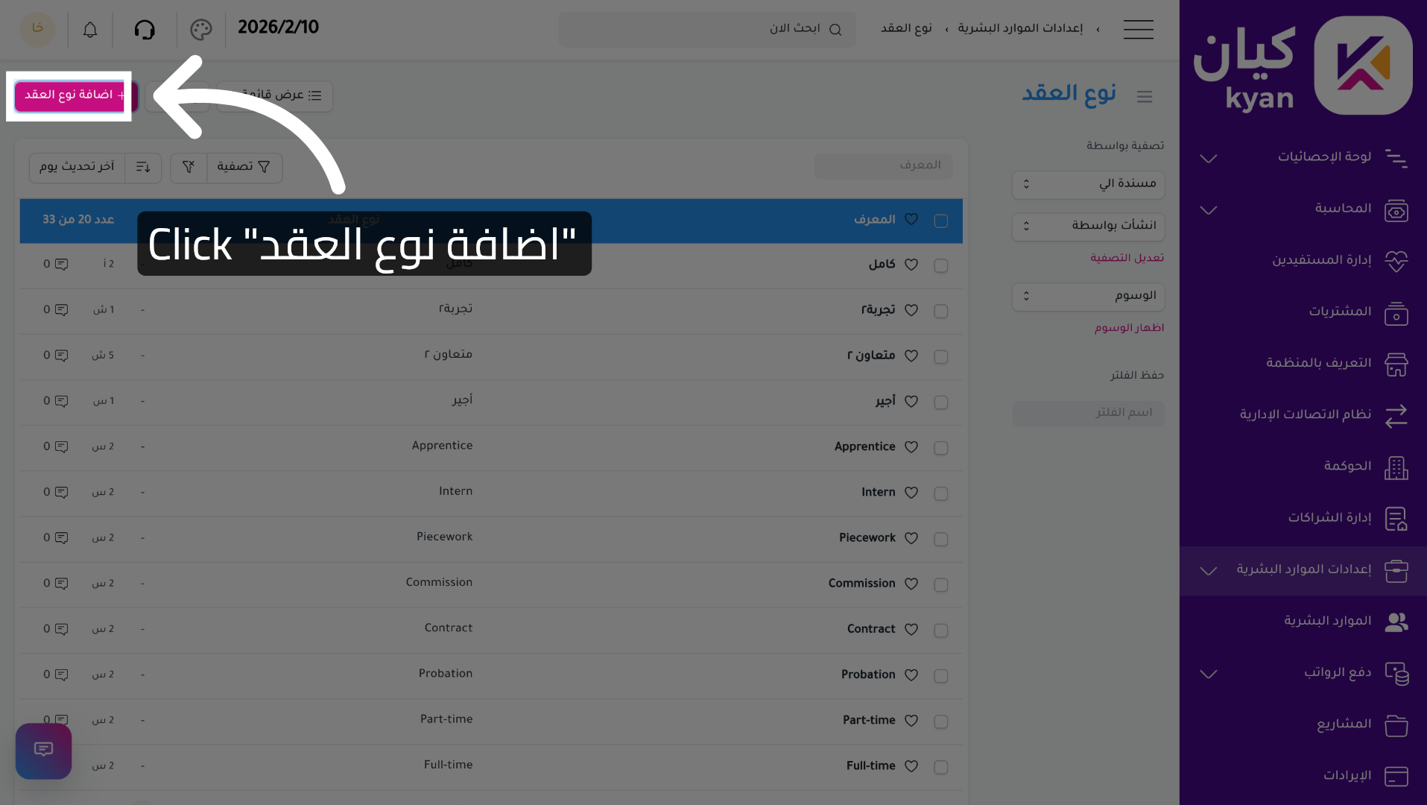Click إعدادات الموارد البشرية in the breadcrumb
This screenshot has height=805, width=1427.
pyautogui.click(x=1019, y=27)
